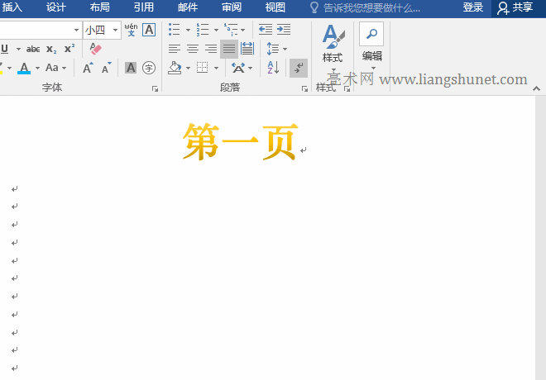Open multilevel list dropdown arrow
Image resolution: width=546 pixels, height=380 pixels.
pos(242,31)
